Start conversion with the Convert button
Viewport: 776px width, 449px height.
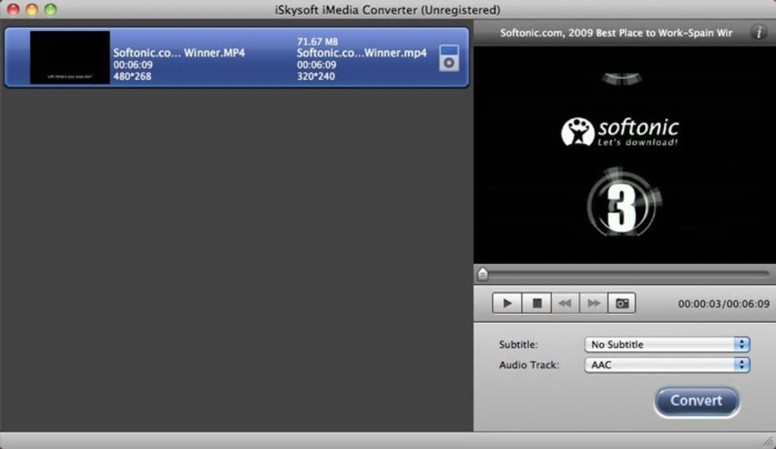697,401
